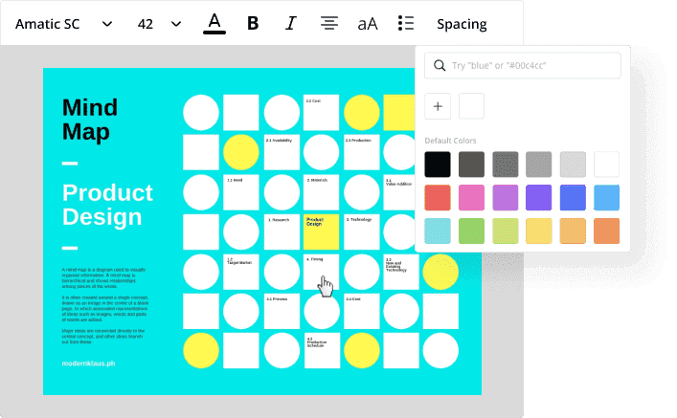Select the black default color swatch
Viewport: 677px width, 418px height.
pyautogui.click(x=438, y=164)
